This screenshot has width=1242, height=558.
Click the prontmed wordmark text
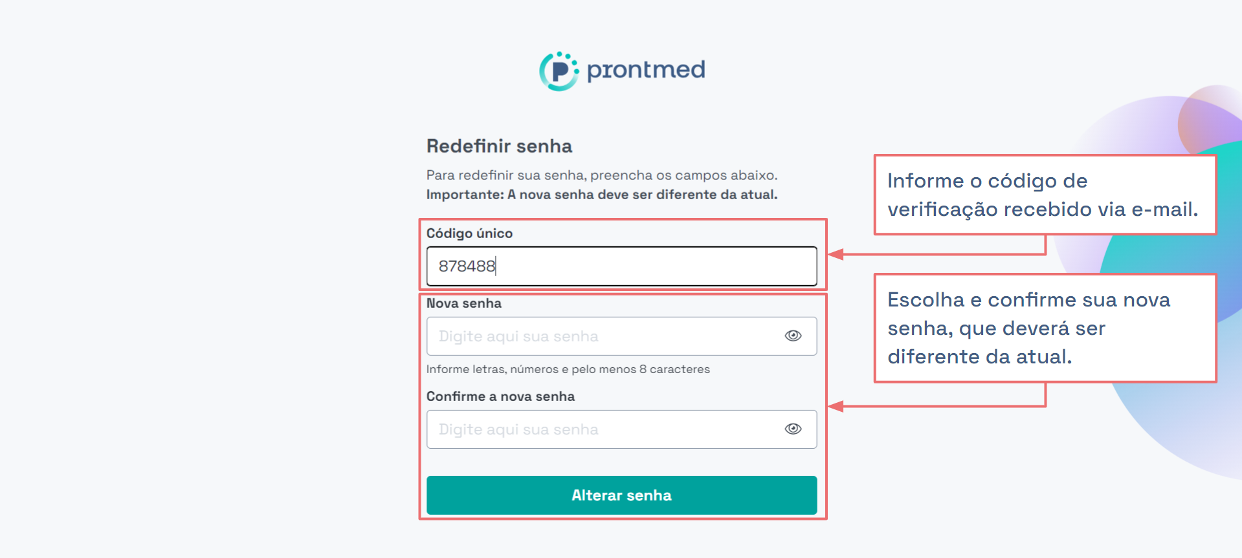pyautogui.click(x=646, y=70)
